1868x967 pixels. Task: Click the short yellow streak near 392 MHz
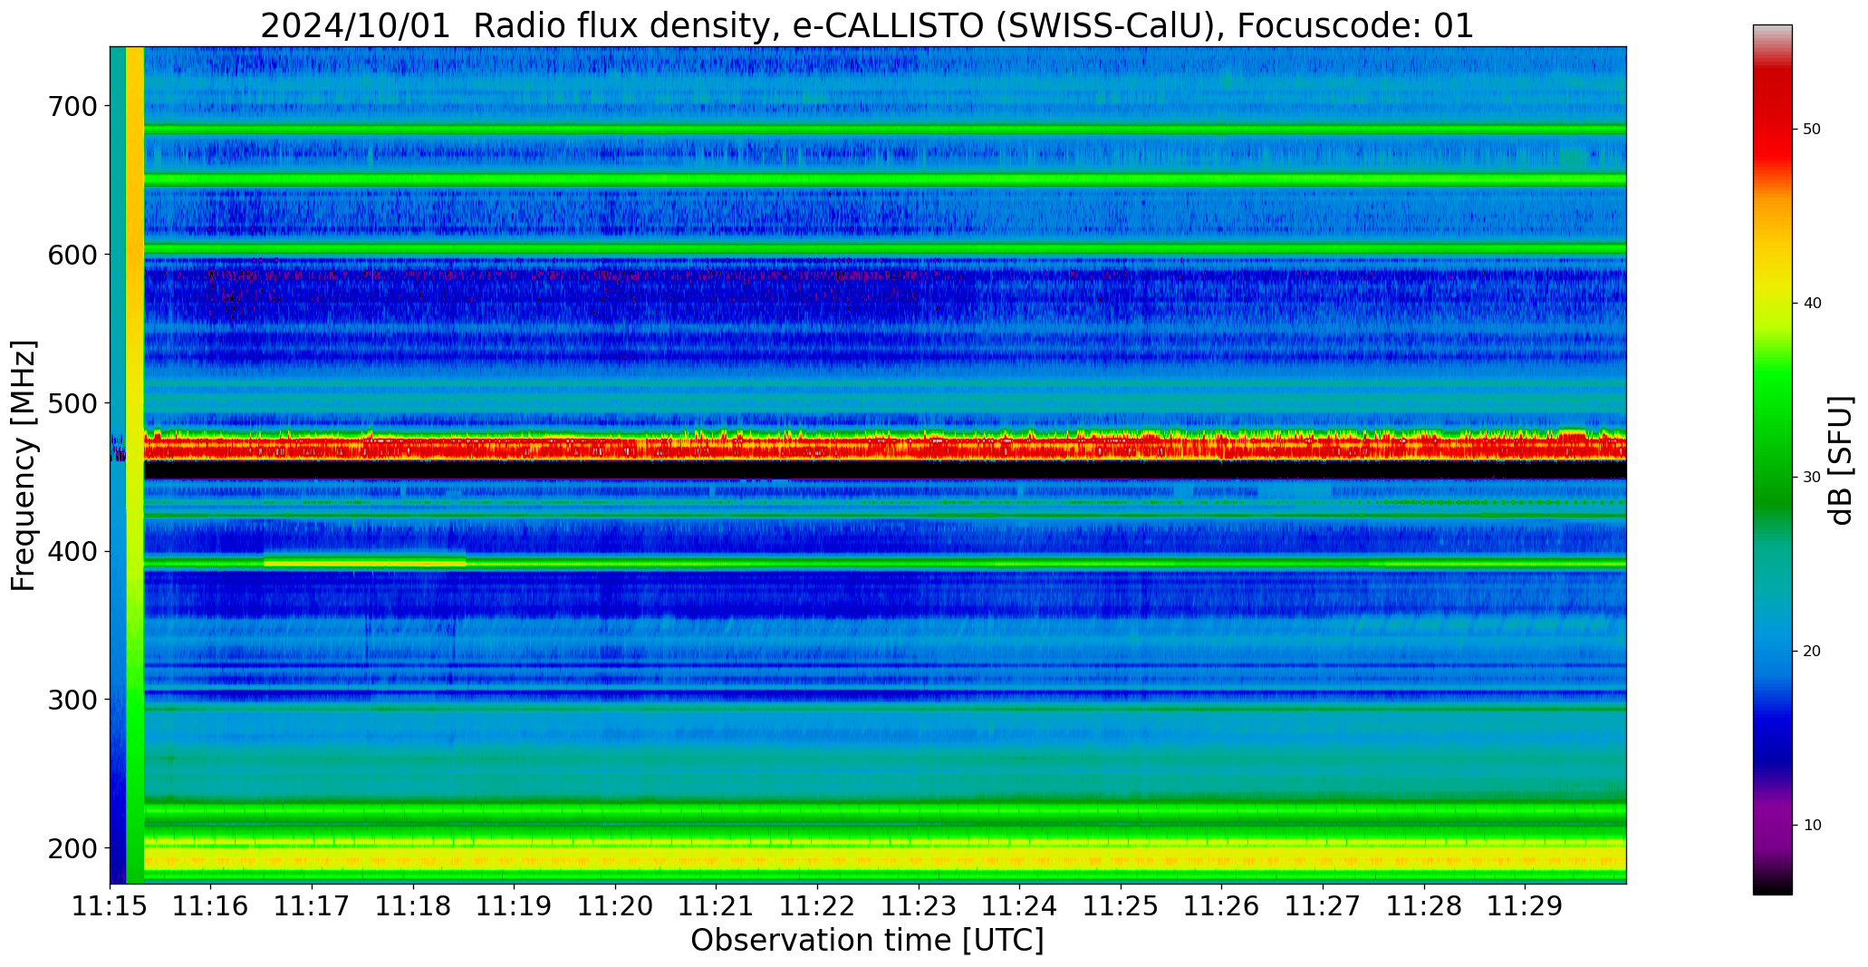pos(365,563)
